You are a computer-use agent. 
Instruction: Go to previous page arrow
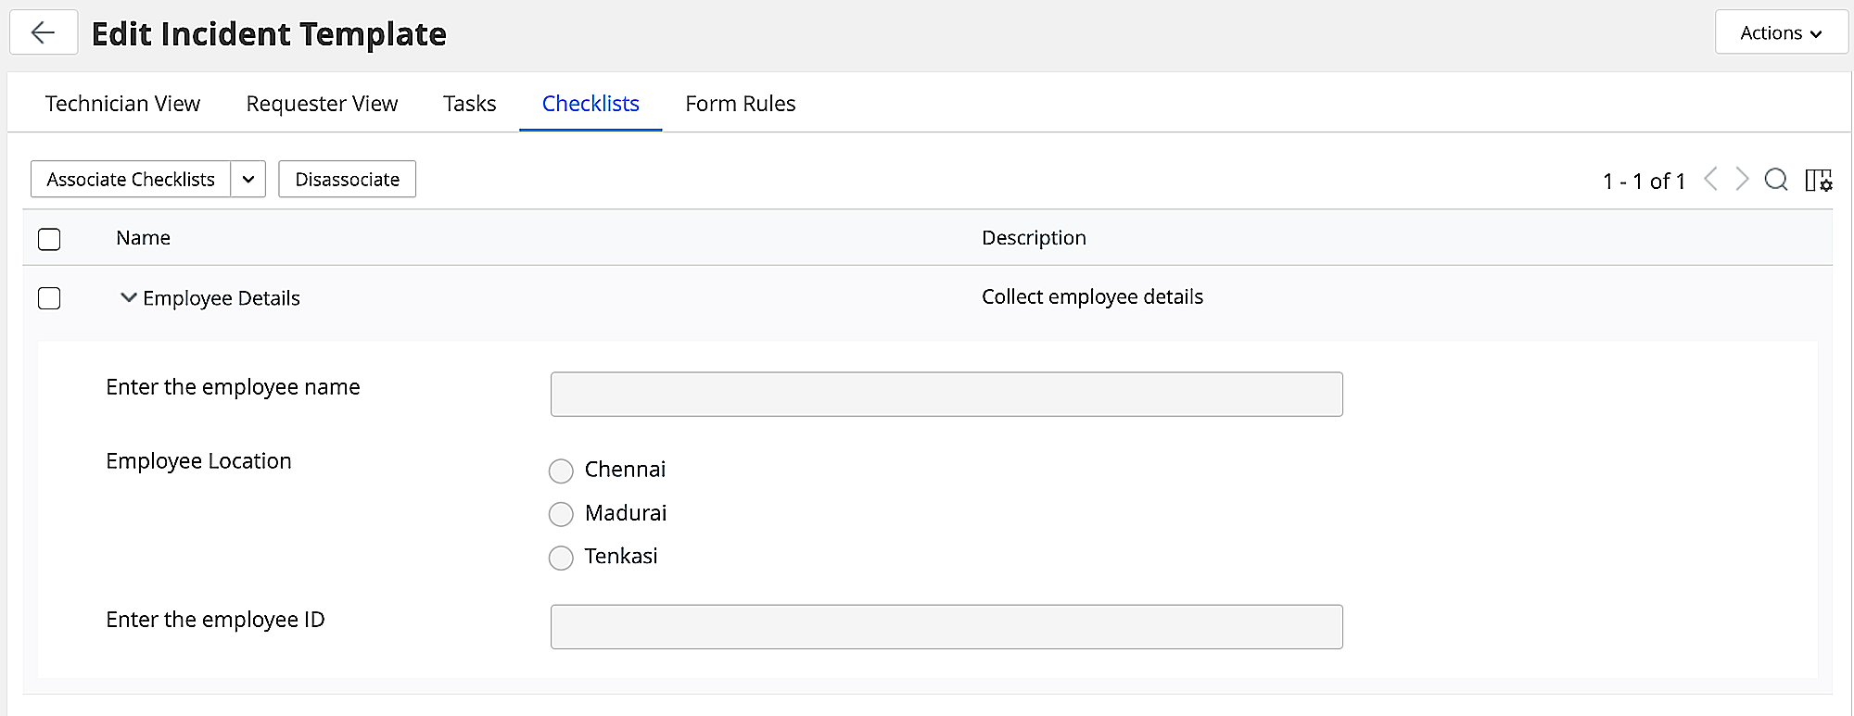click(1711, 179)
